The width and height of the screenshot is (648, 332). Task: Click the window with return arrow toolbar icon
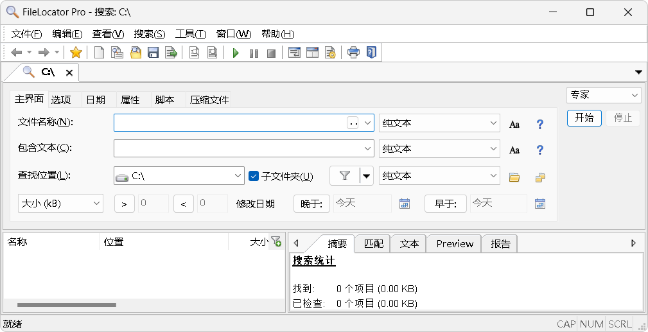(x=294, y=53)
